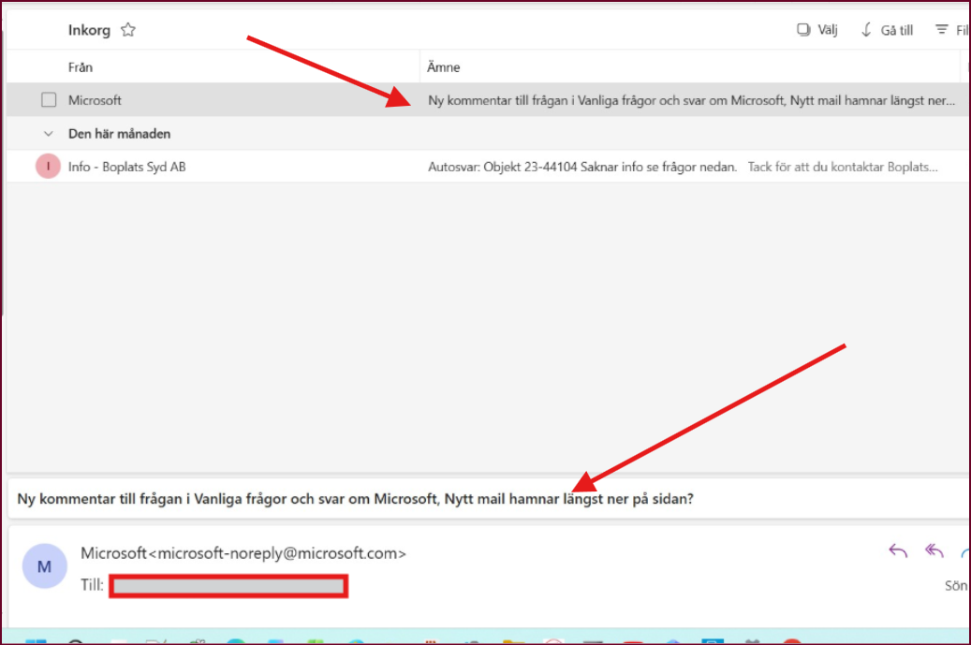The height and width of the screenshot is (645, 971).
Task: Open the Microsoft email about Ny kommentar
Action: [x=487, y=99]
